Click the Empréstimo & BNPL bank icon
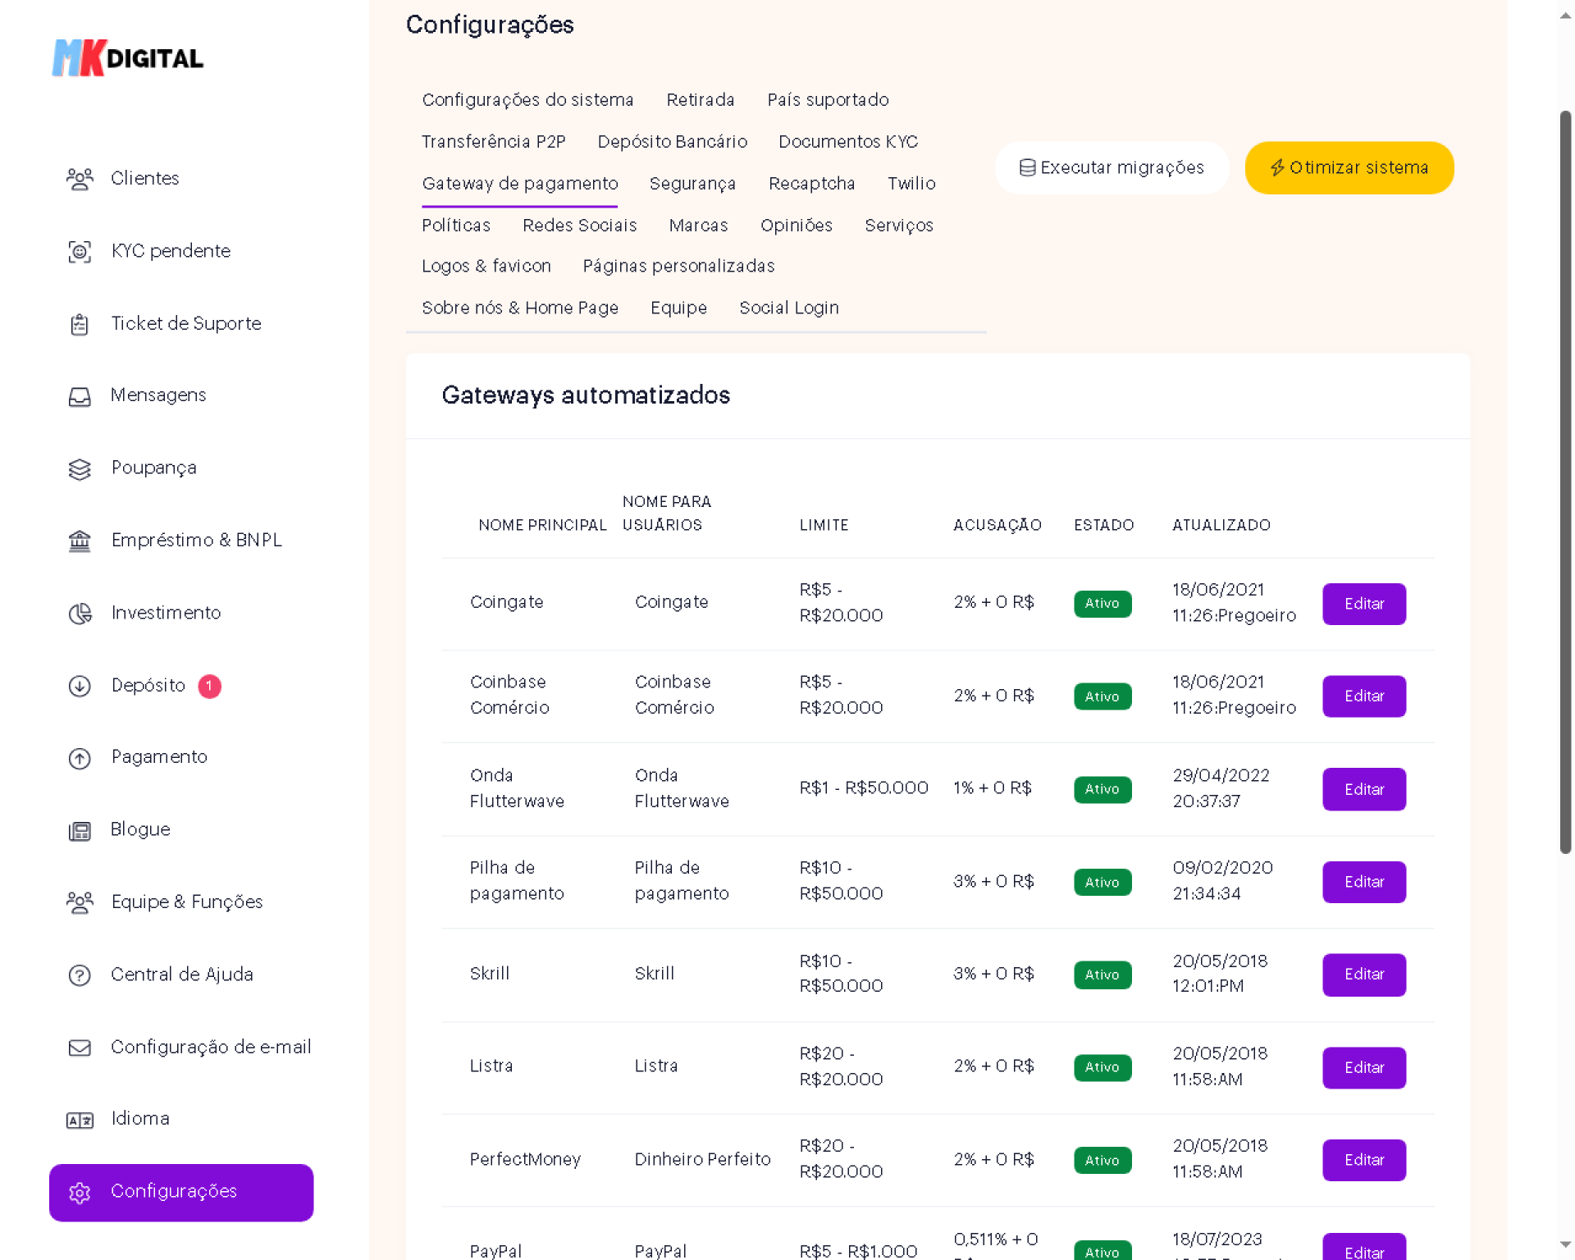This screenshot has width=1575, height=1260. [80, 541]
